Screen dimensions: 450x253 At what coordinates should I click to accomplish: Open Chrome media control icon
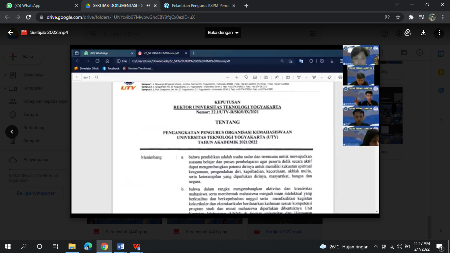click(x=421, y=17)
